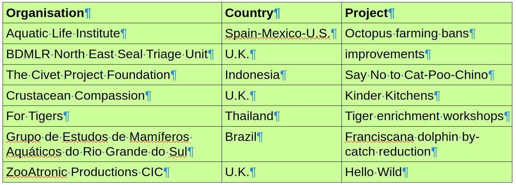Click the Kinder Kitchens project cell
The height and width of the screenshot is (185, 516).
(x=389, y=96)
